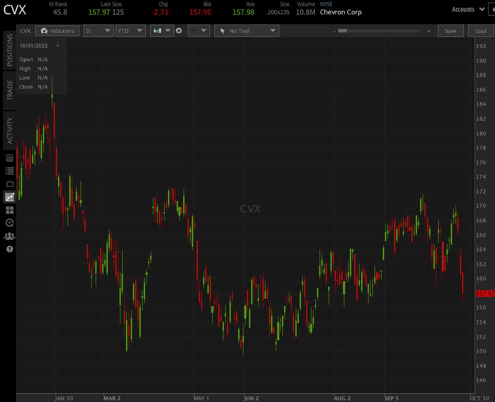Click the OCT 30 date axis label

pyautogui.click(x=479, y=398)
